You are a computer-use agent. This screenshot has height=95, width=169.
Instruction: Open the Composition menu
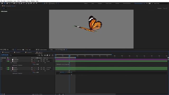(x=10, y=1)
